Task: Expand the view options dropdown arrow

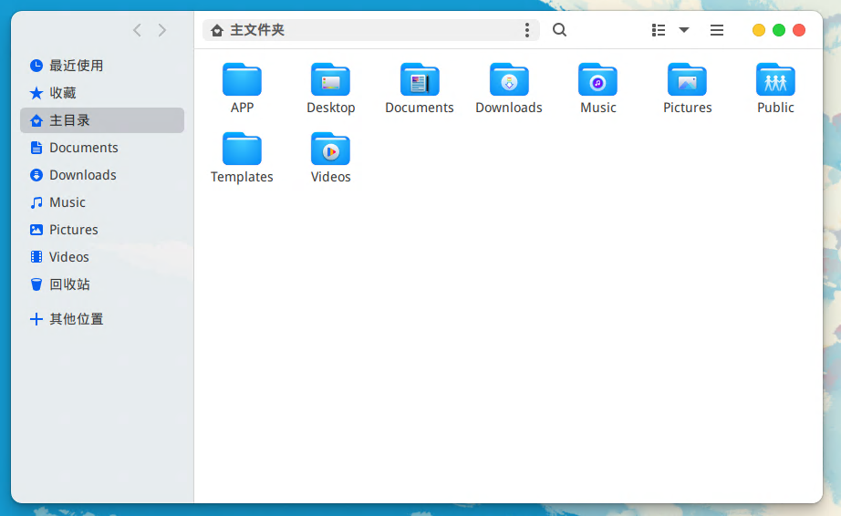Action: (684, 30)
